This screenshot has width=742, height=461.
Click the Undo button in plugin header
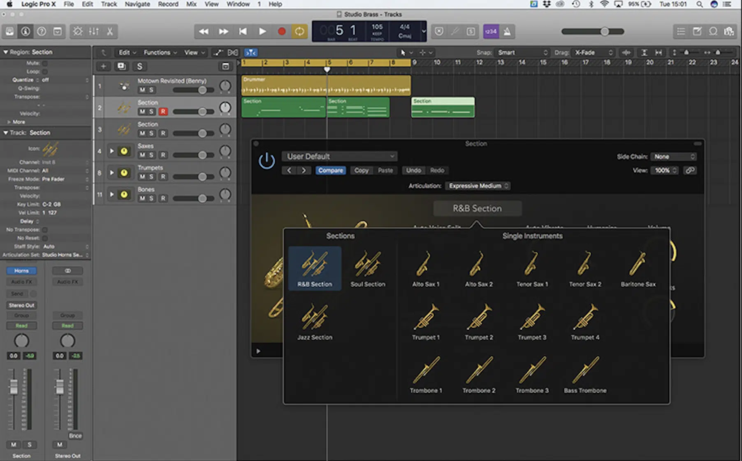click(x=413, y=170)
